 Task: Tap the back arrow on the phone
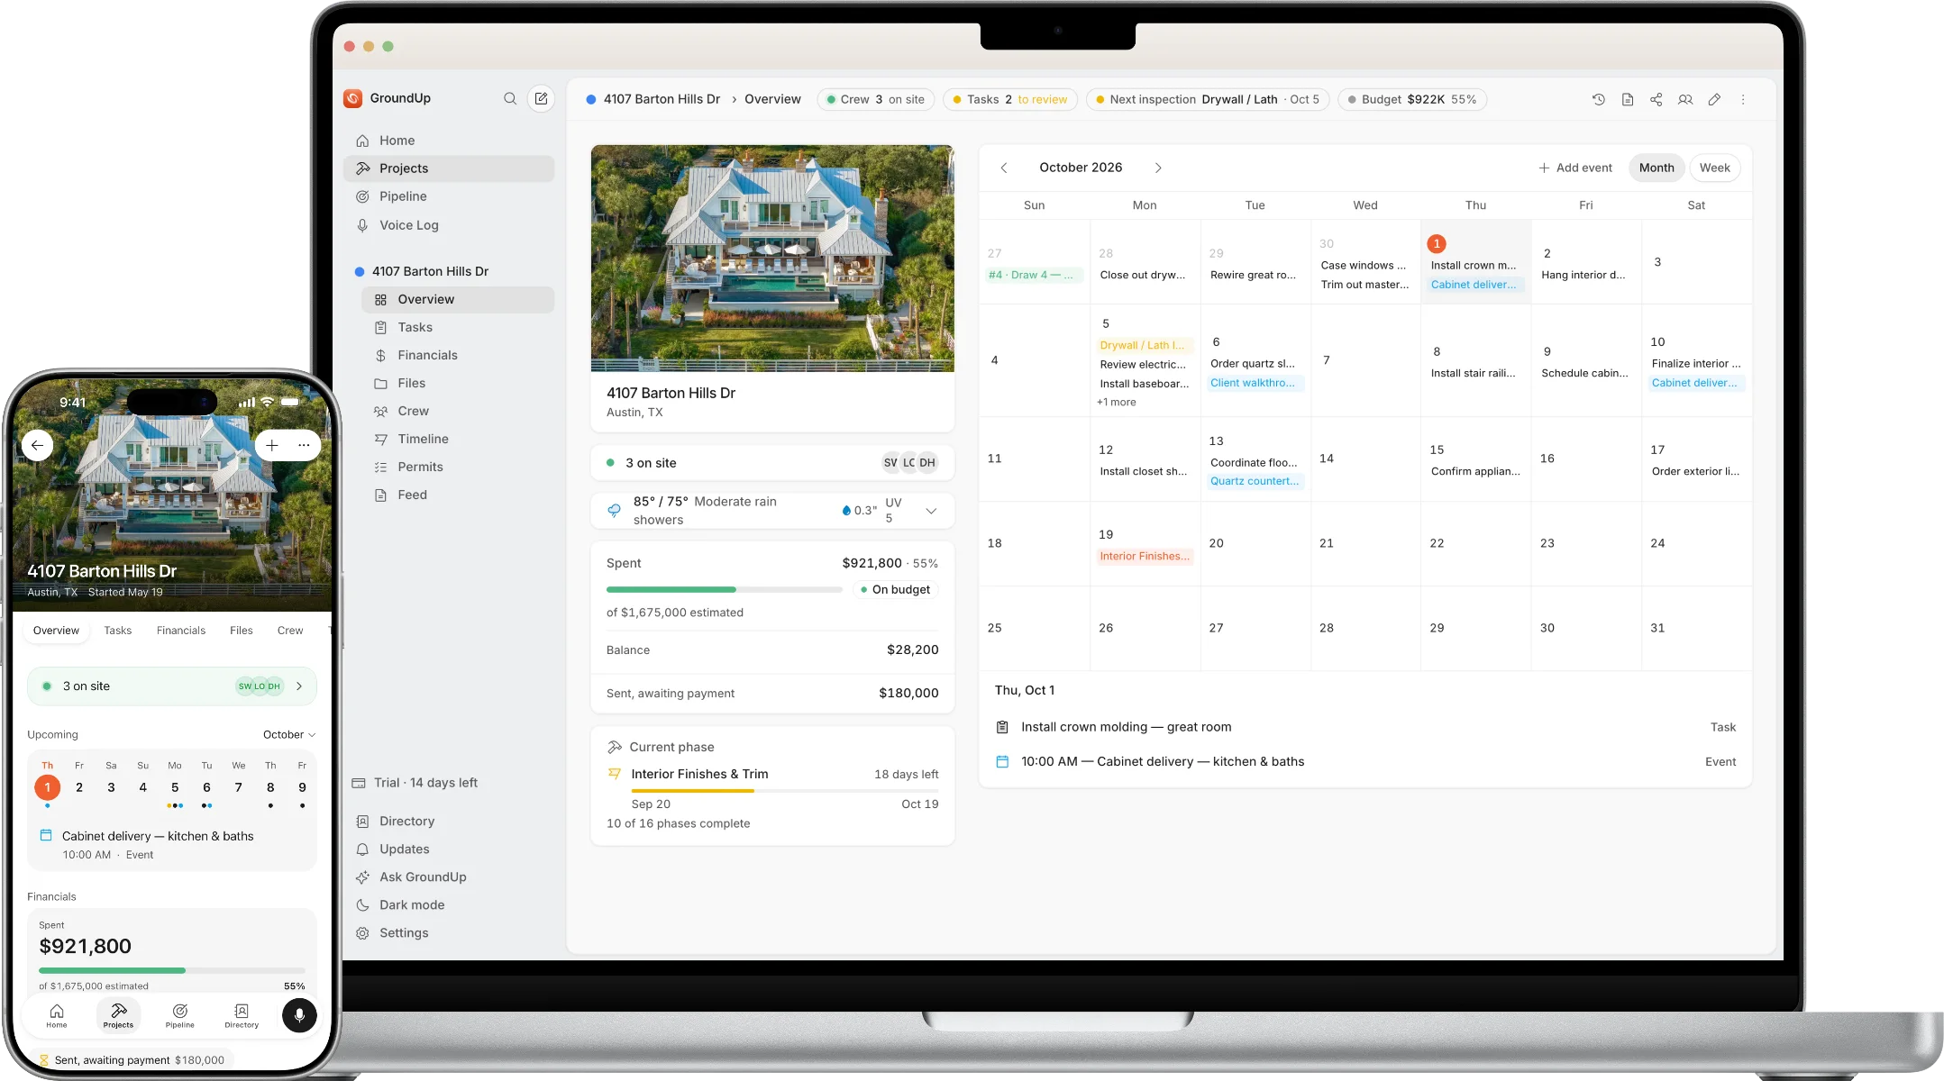click(37, 445)
